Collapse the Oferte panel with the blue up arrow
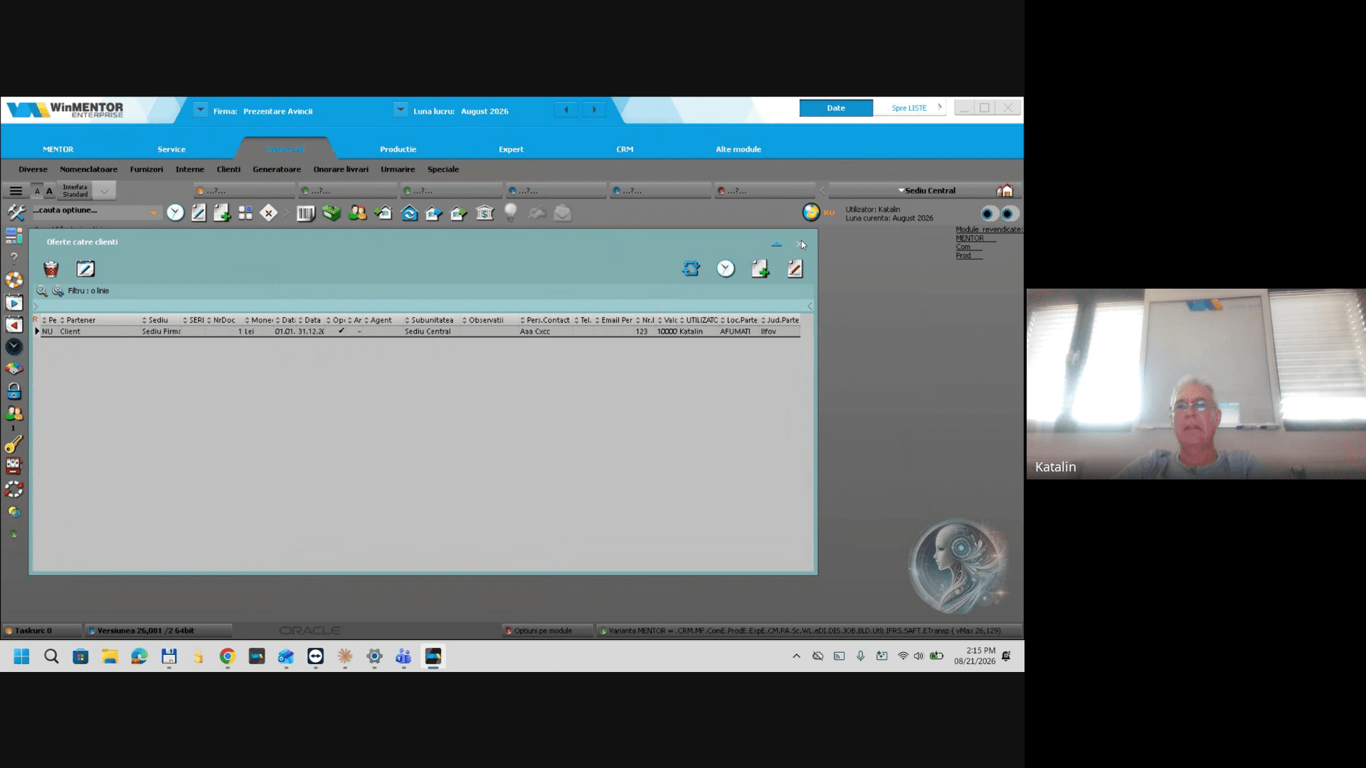1366x768 pixels. tap(777, 244)
